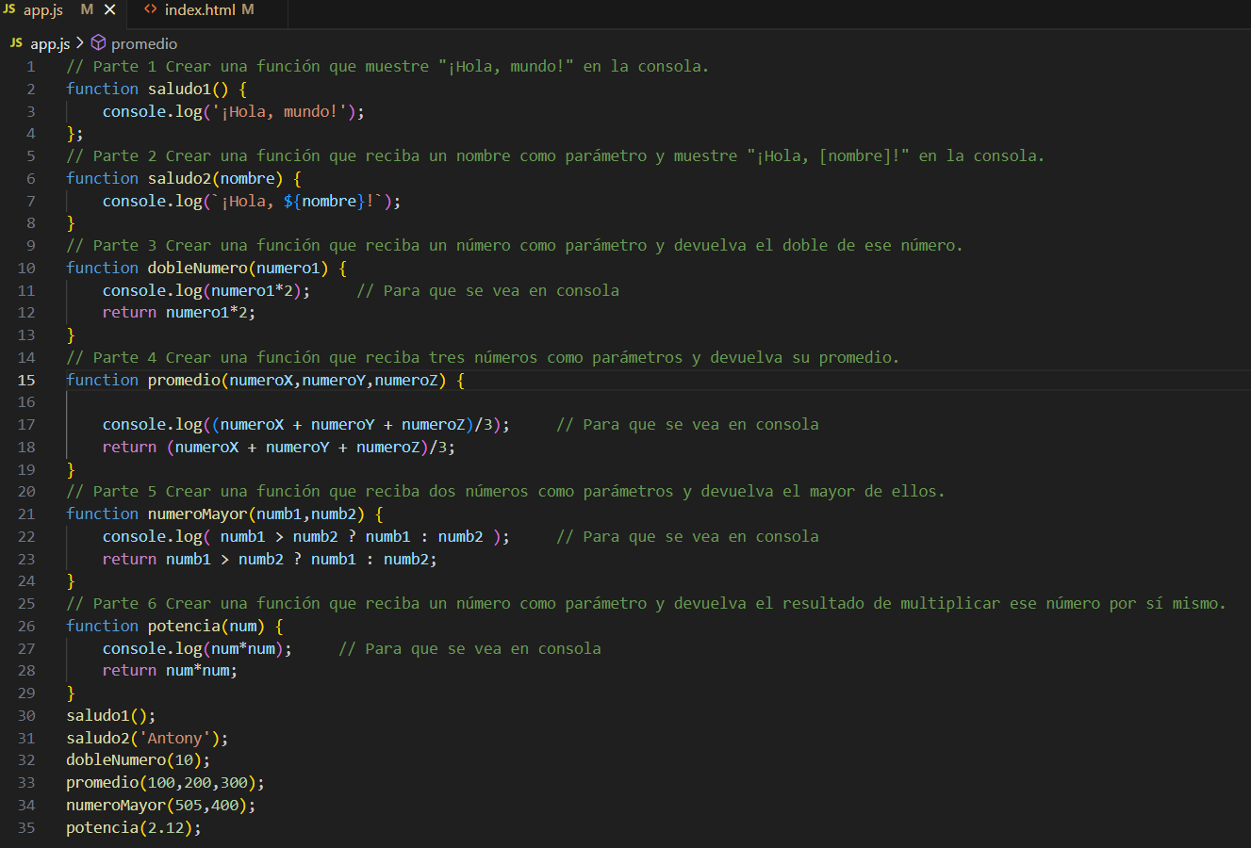Click 'return numero1*2;' on line 12

(x=179, y=312)
